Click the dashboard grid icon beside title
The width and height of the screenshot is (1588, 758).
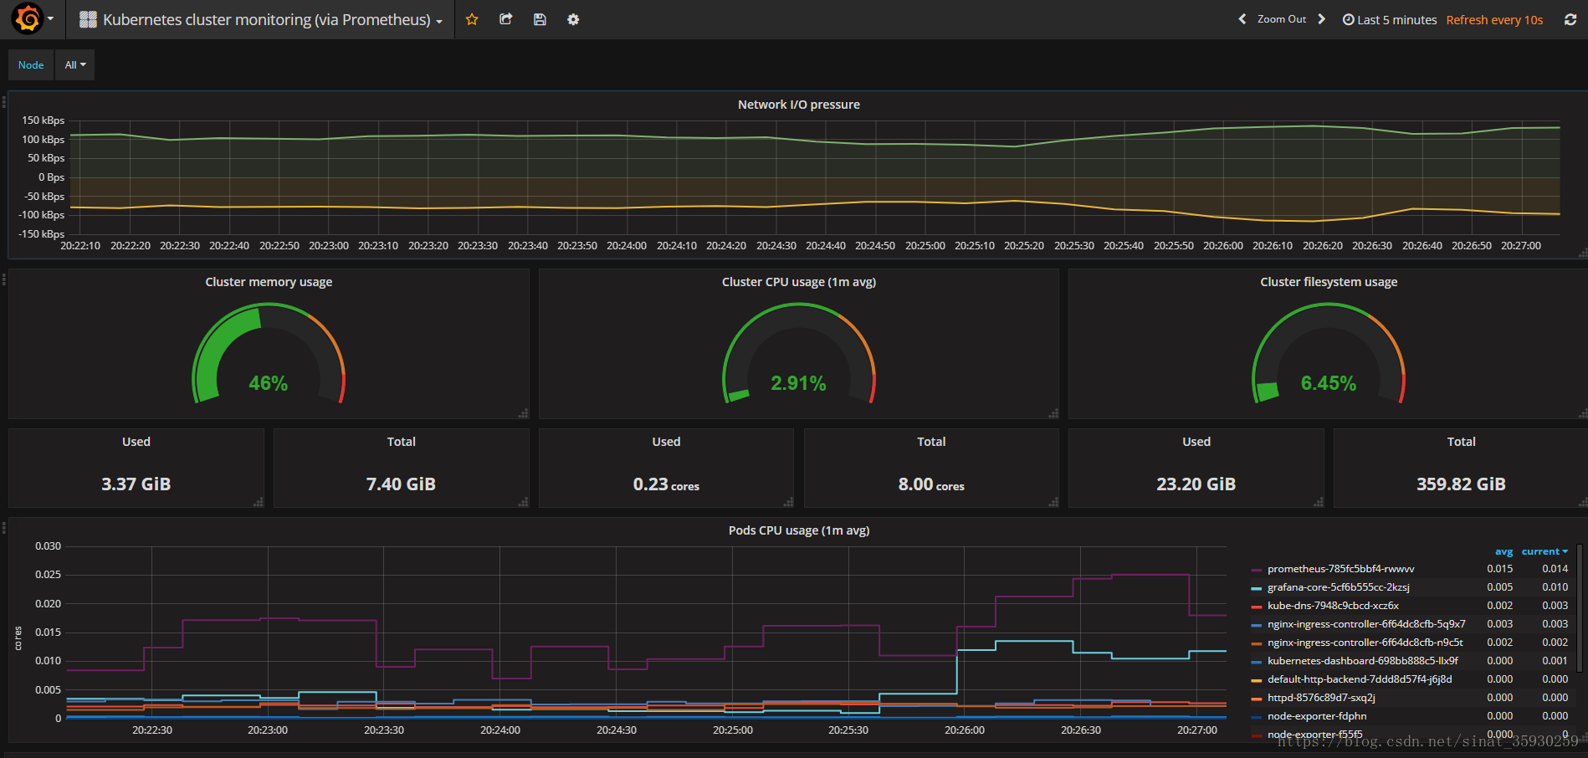pos(88,19)
